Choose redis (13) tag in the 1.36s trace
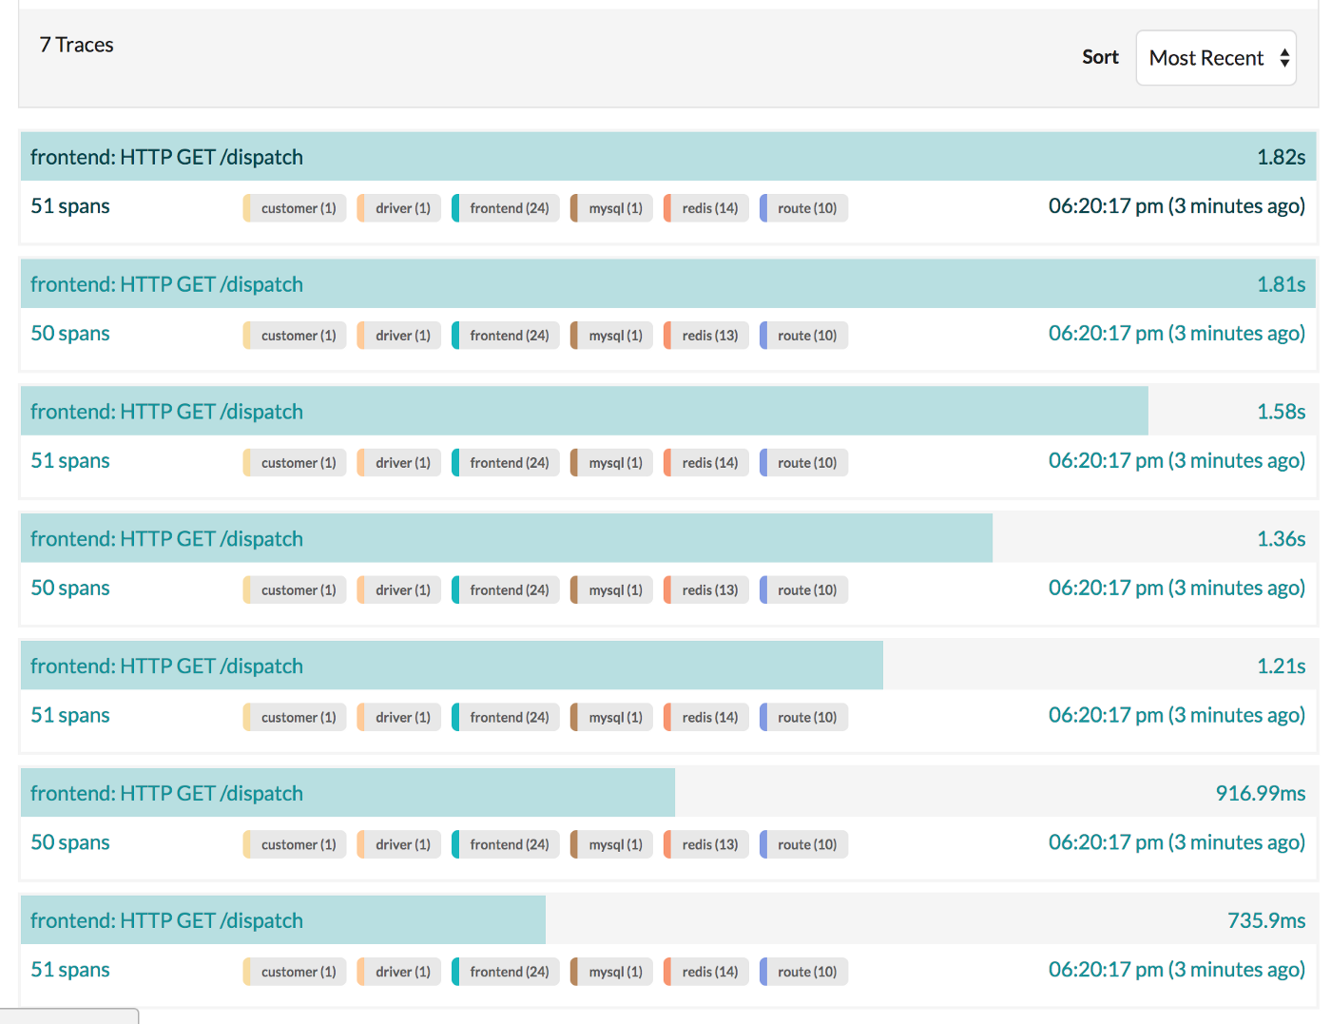Screen dimensions: 1331x1024 [706, 590]
